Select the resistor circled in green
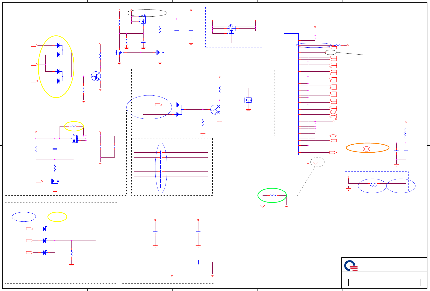The image size is (430, 291). pyautogui.click(x=274, y=196)
